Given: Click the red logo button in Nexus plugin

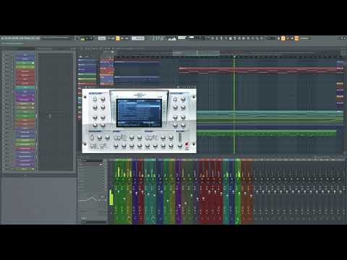Looking at the screenshot, I should pyautogui.click(x=187, y=145).
